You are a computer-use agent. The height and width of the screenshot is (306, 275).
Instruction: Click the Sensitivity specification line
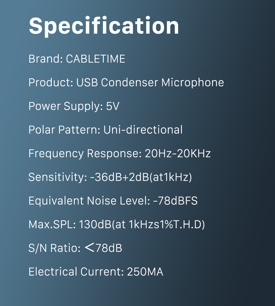(110, 177)
